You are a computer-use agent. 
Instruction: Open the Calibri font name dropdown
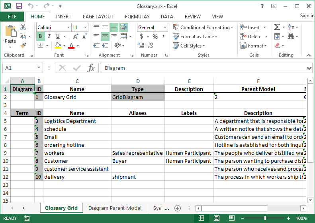point(68,28)
